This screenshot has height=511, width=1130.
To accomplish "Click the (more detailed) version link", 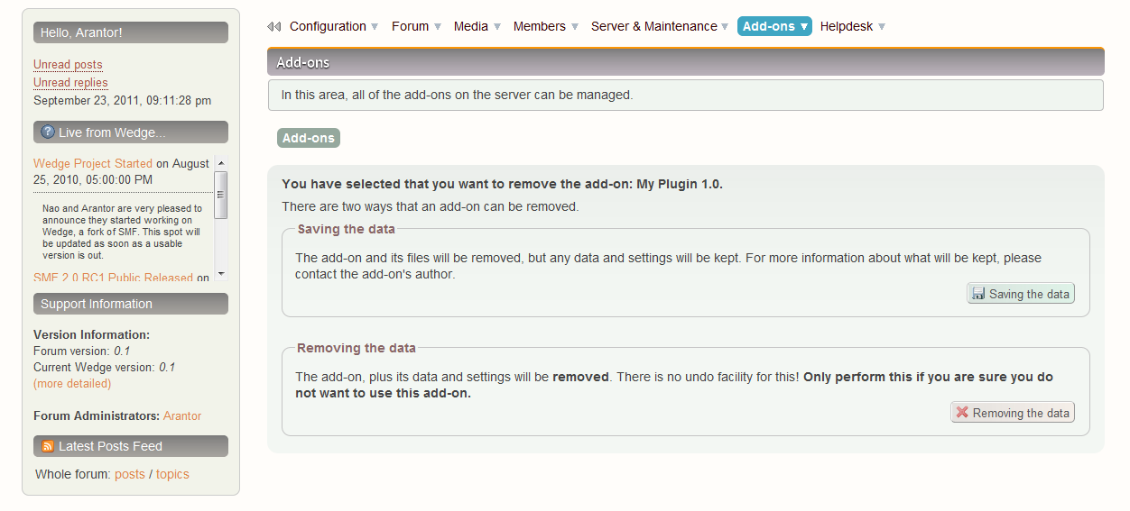I will tap(72, 384).
